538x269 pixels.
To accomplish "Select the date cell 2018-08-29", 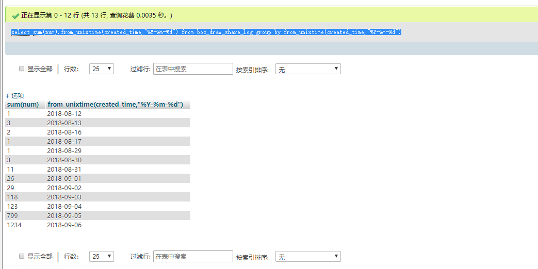I will coord(64,150).
